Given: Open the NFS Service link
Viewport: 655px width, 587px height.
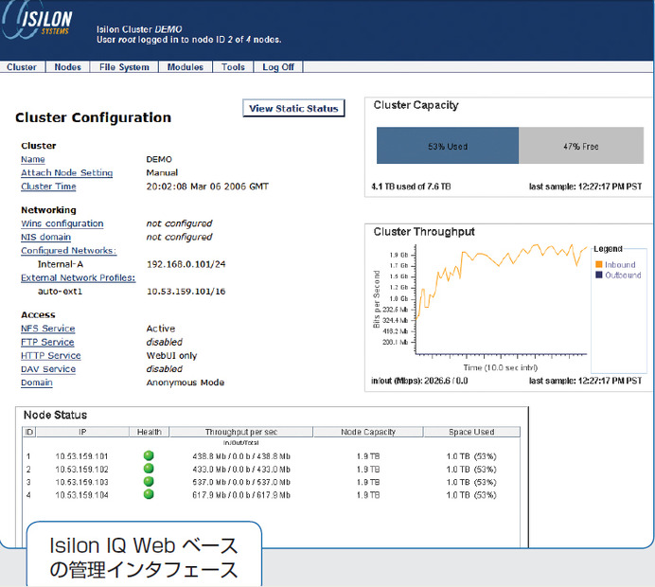Looking at the screenshot, I should [48, 329].
